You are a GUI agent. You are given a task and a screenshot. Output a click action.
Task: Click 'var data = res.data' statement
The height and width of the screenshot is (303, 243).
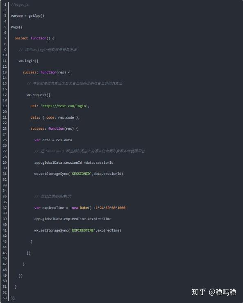[53, 140]
